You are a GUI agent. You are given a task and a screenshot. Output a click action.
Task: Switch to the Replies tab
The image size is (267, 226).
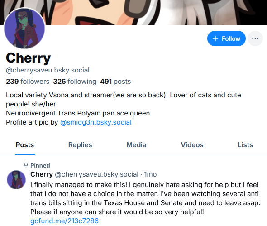tap(80, 145)
